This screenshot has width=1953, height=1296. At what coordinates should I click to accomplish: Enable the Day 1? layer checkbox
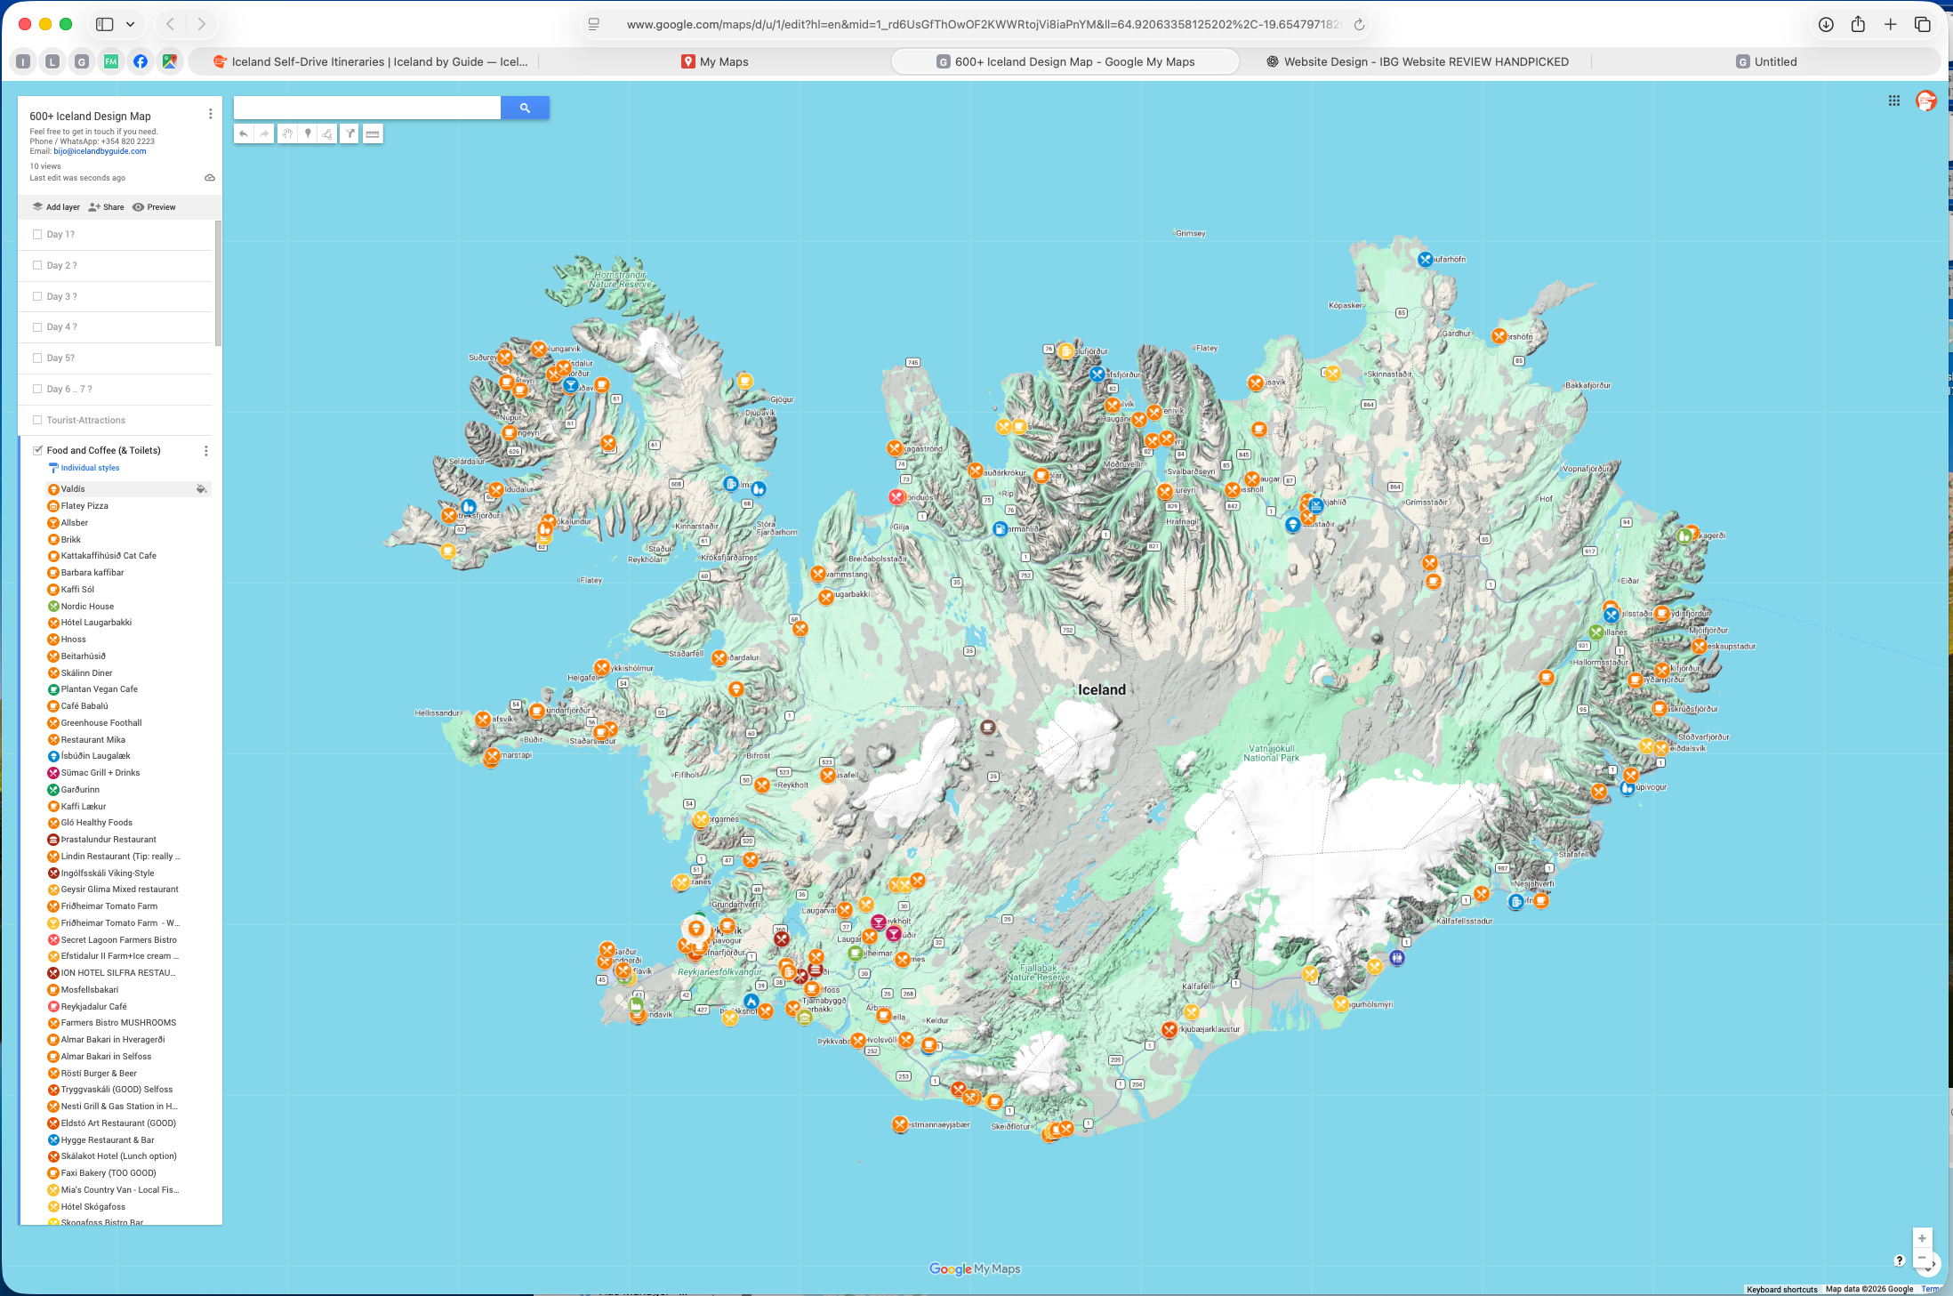click(37, 235)
